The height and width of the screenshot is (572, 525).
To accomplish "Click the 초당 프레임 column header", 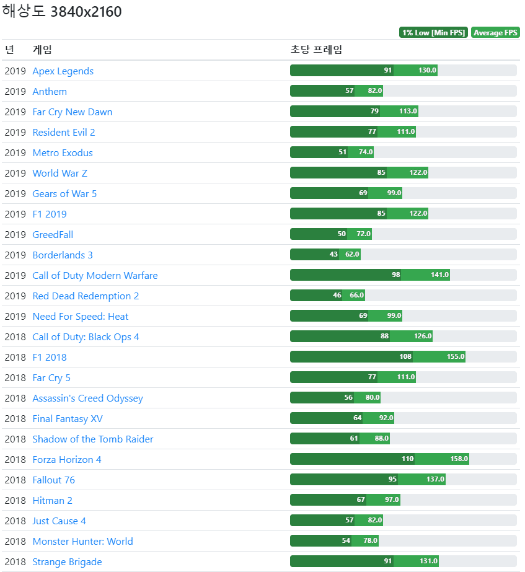I will click(x=316, y=49).
